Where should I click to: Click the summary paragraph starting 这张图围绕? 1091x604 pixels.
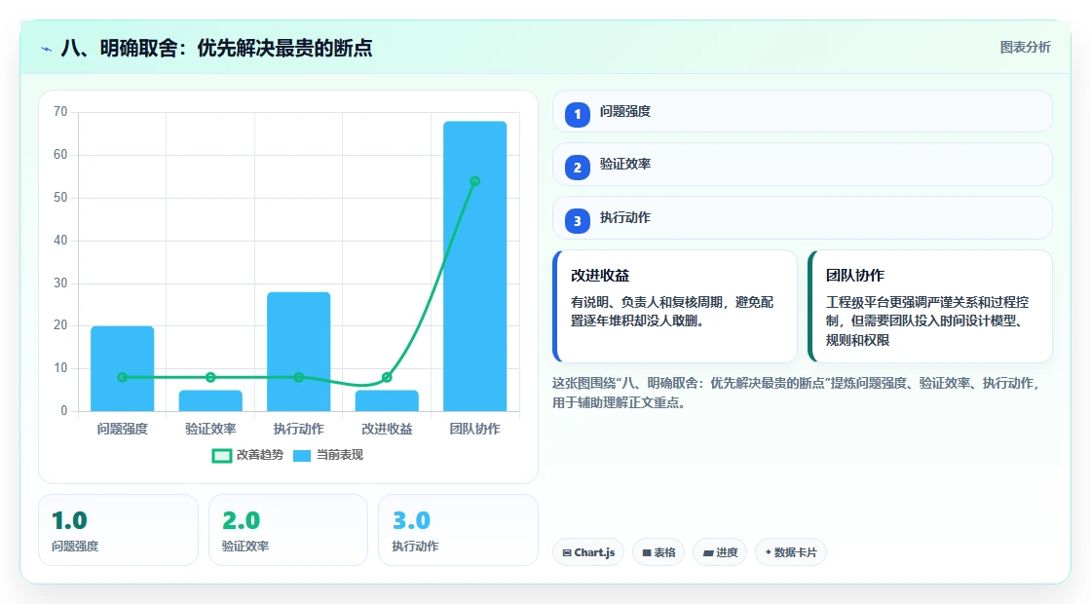click(797, 394)
